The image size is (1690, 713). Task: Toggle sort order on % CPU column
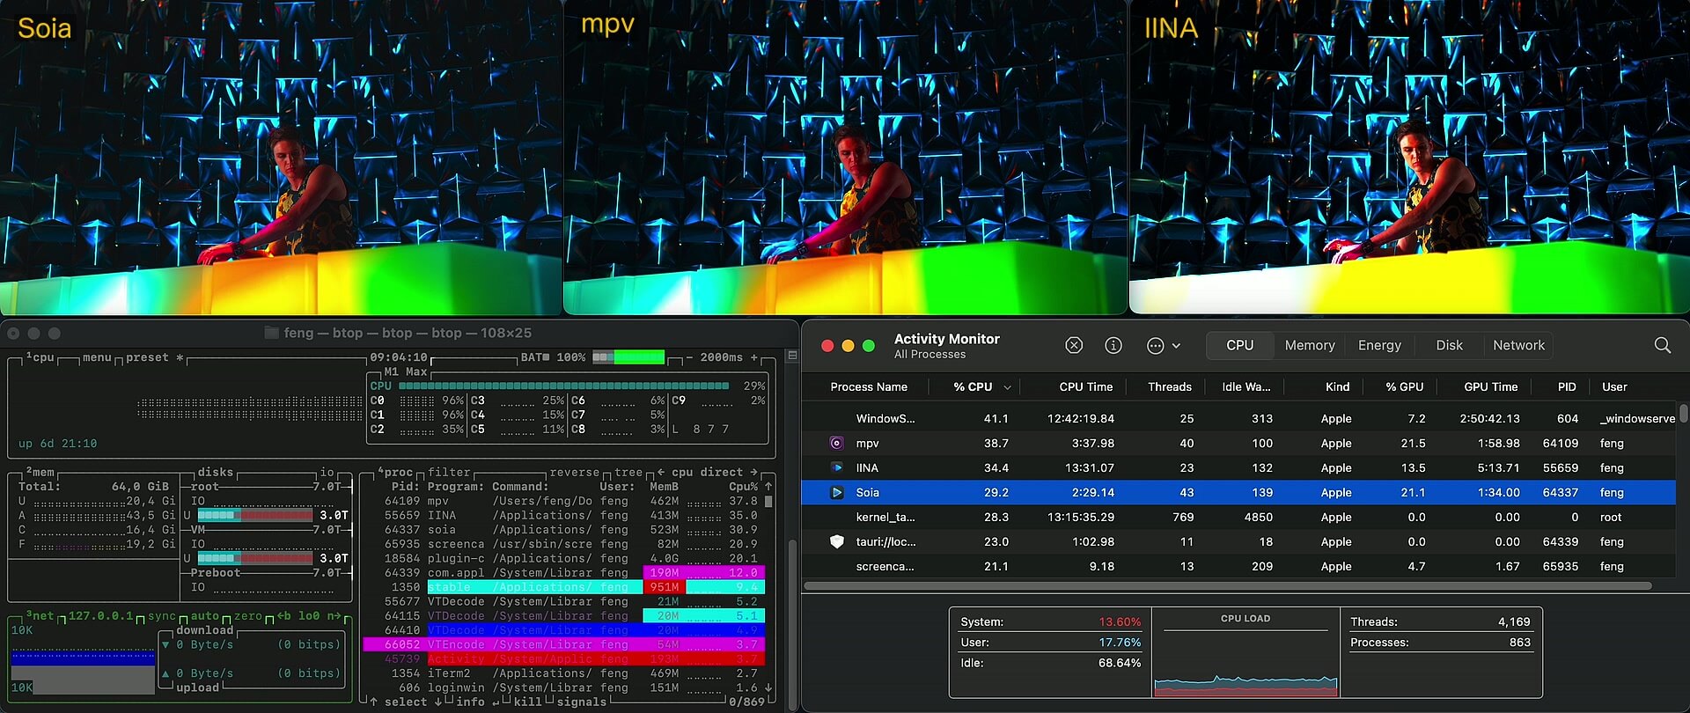[981, 386]
